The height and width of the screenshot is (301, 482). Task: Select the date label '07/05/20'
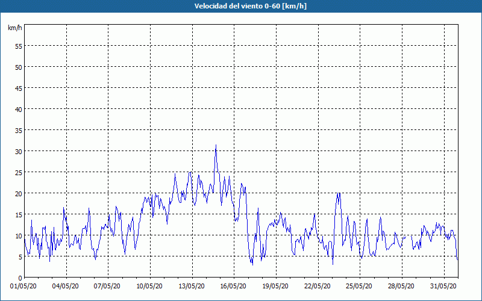[x=107, y=286]
